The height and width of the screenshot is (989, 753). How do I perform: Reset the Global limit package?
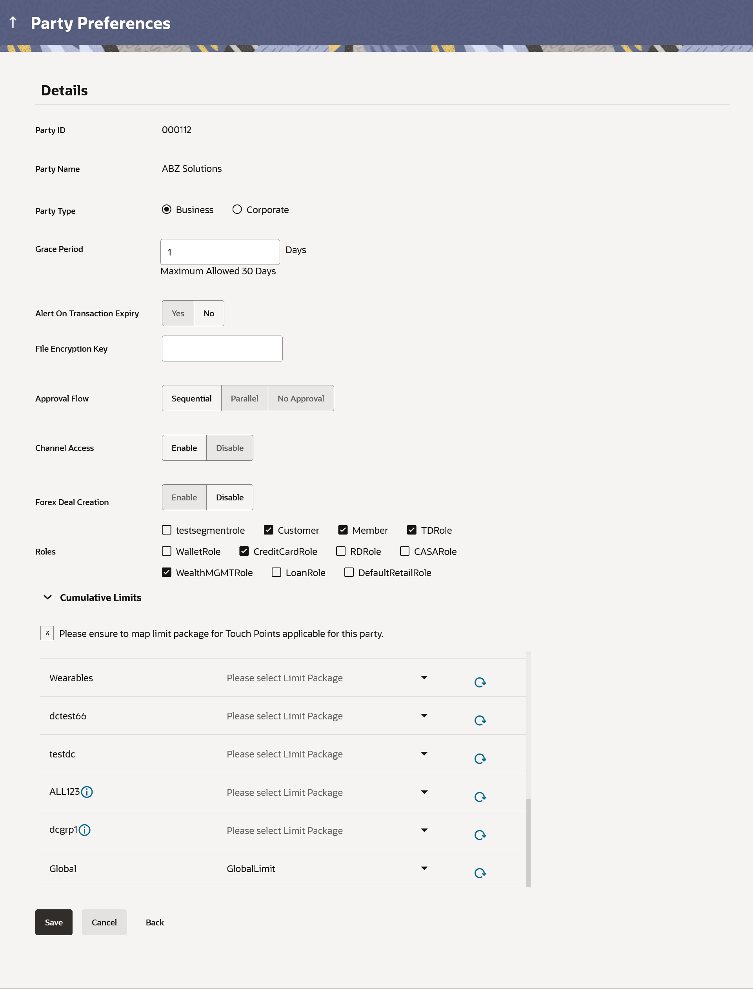click(480, 873)
